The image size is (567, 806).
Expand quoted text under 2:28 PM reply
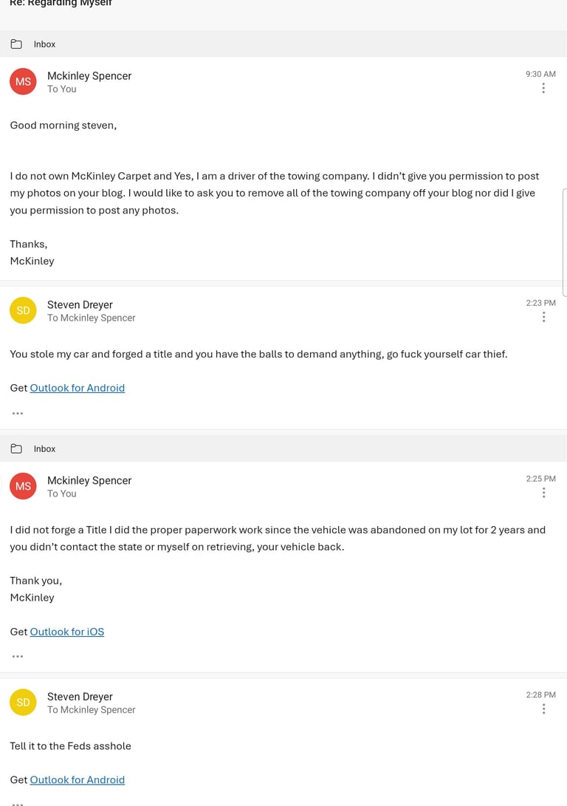tap(18, 804)
